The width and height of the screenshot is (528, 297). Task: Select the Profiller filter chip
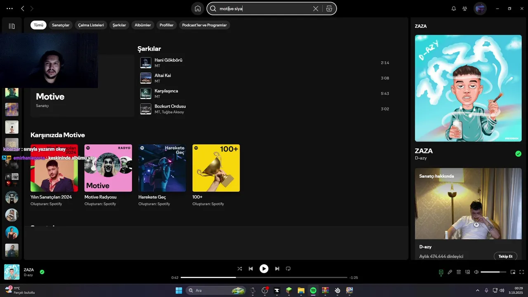tap(167, 25)
